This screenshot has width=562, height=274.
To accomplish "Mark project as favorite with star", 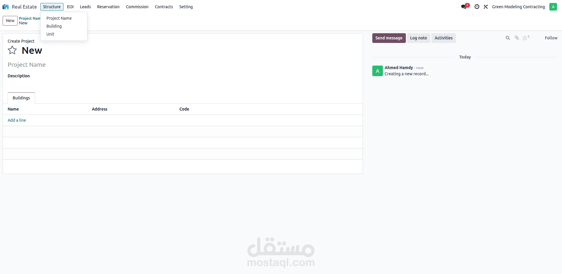I will 12,50.
